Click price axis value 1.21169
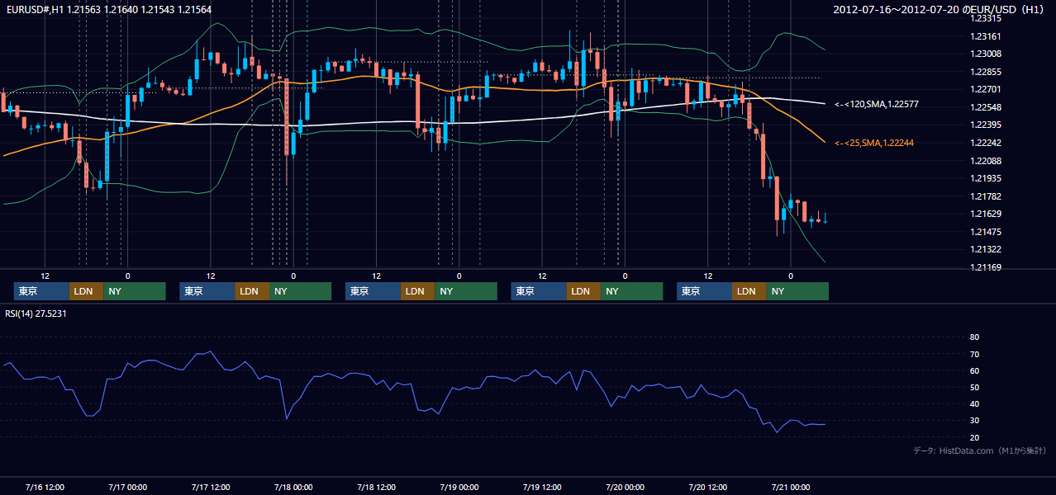Screen dimensions: 1056x495 pyautogui.click(x=986, y=267)
